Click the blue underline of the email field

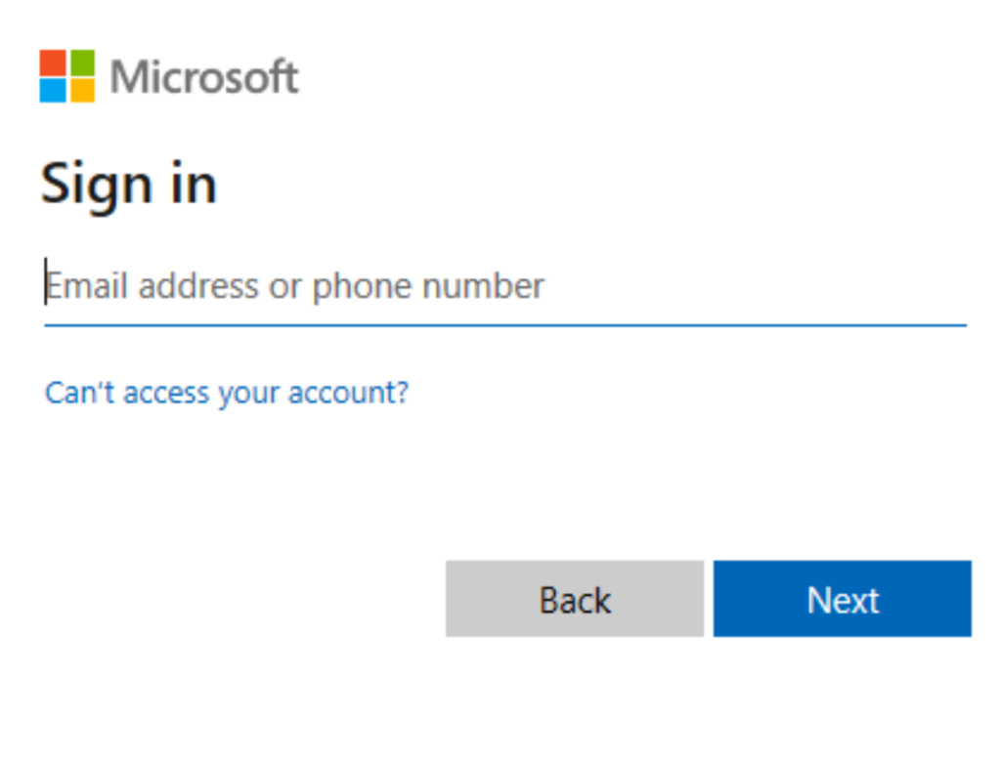click(505, 325)
